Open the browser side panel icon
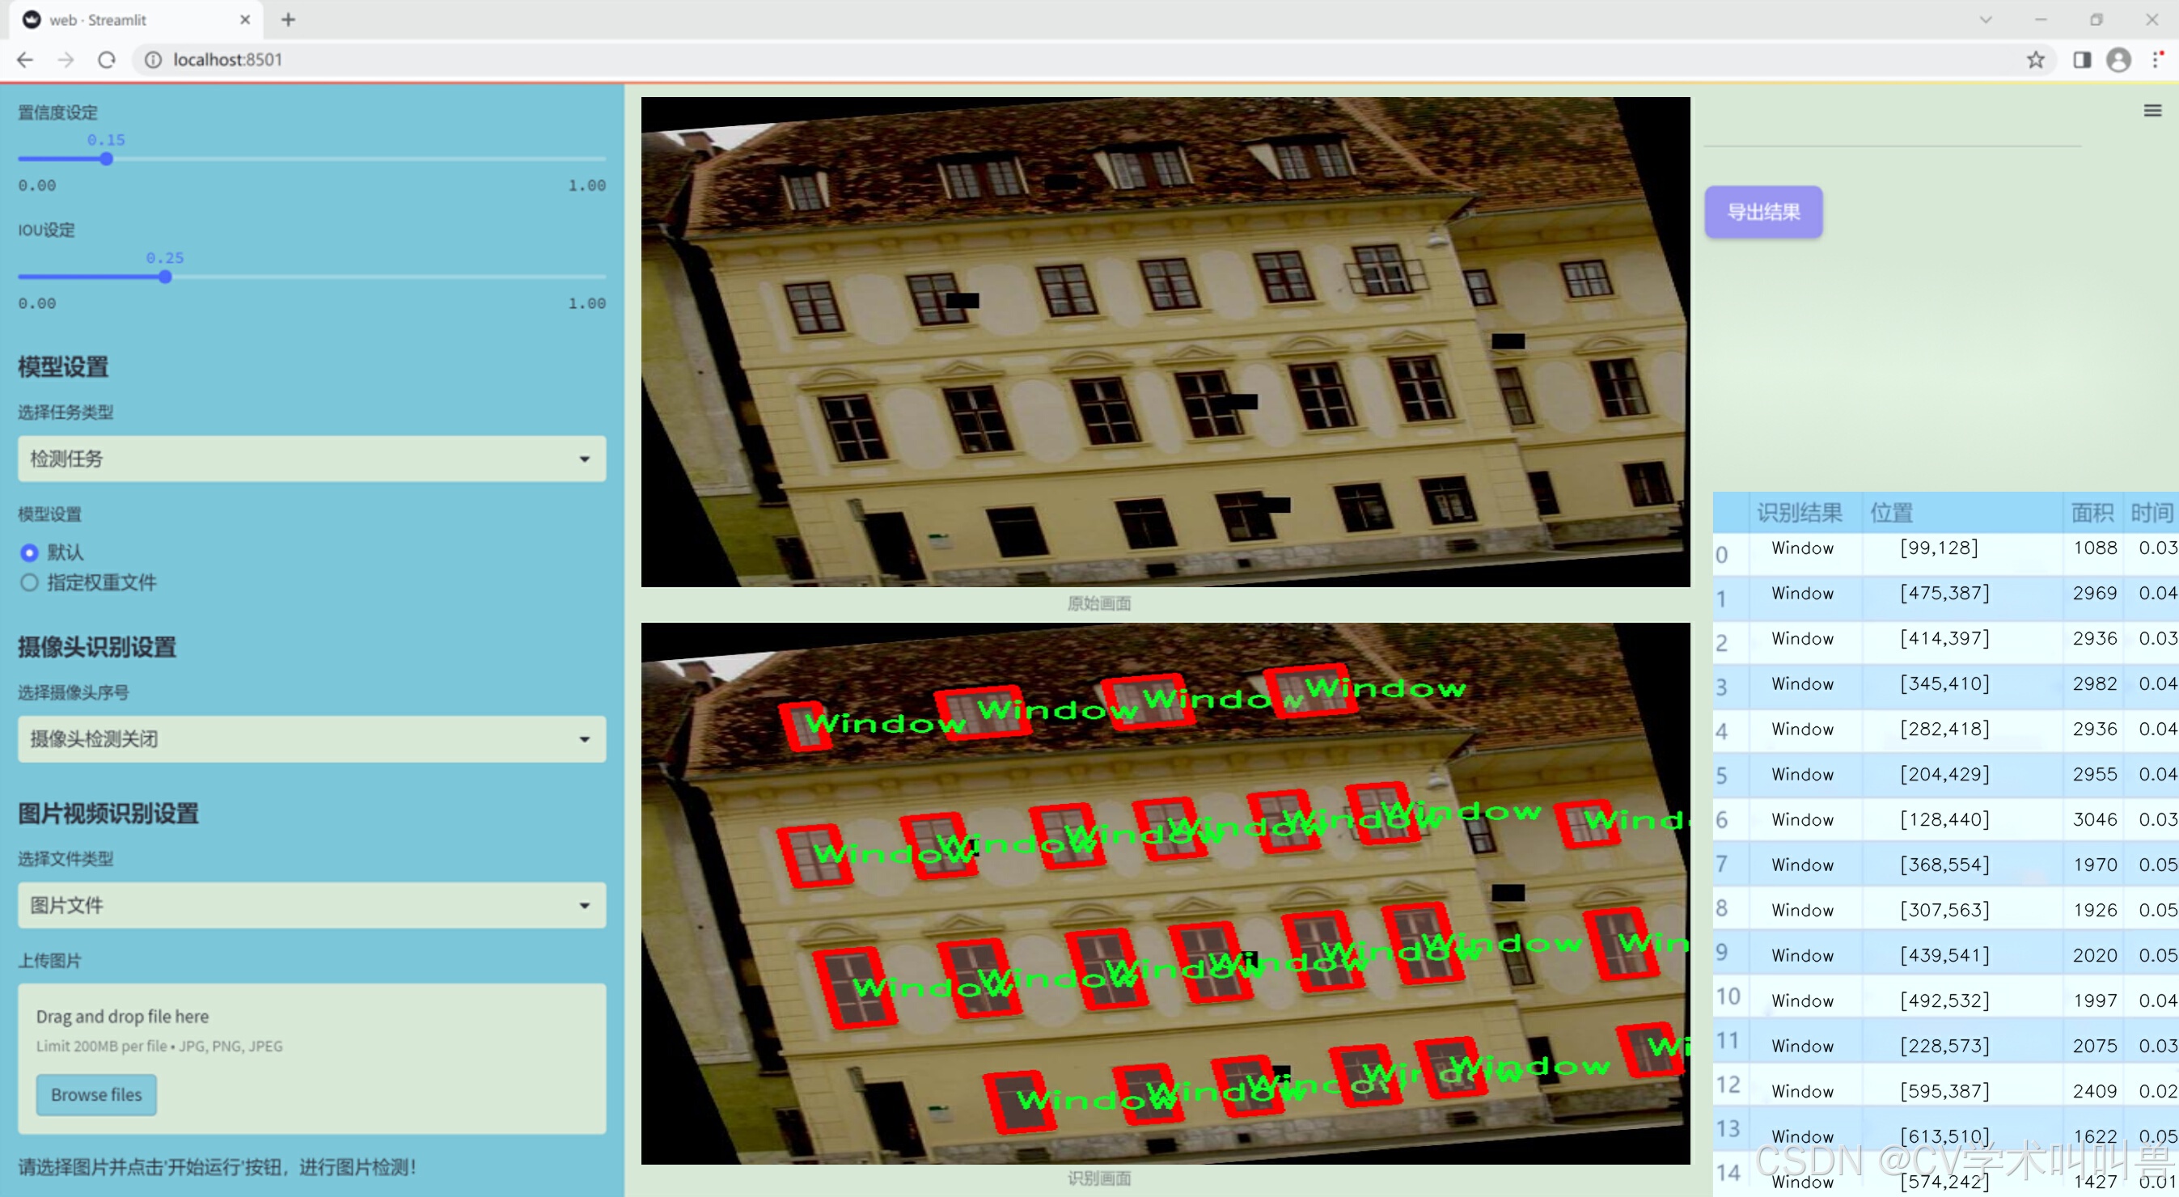Image resolution: width=2179 pixels, height=1197 pixels. (x=2082, y=60)
